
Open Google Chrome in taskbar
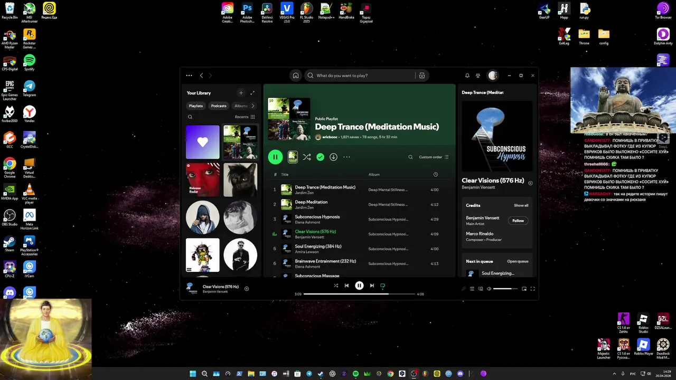tap(390, 374)
